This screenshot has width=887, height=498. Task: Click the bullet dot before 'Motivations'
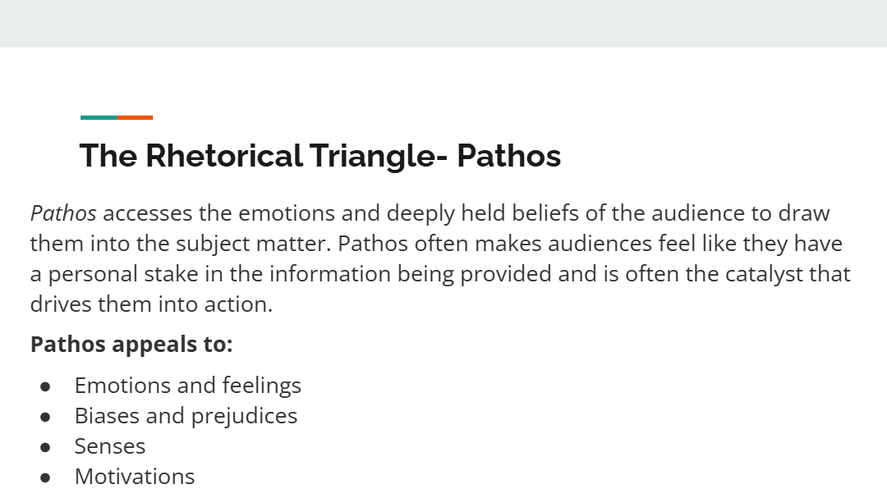click(x=45, y=478)
